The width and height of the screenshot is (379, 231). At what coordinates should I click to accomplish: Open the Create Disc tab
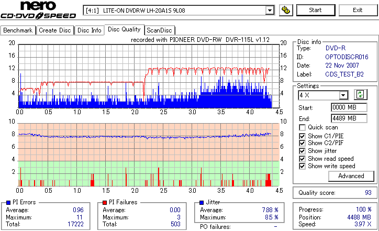coord(55,30)
